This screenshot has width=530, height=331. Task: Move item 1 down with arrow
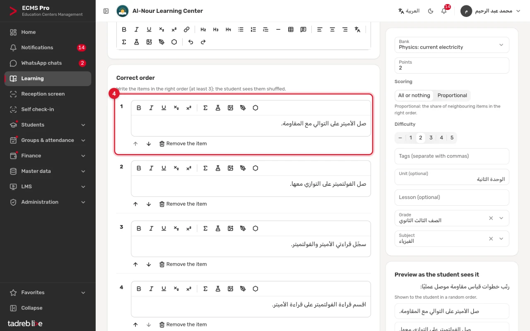pyautogui.click(x=149, y=144)
